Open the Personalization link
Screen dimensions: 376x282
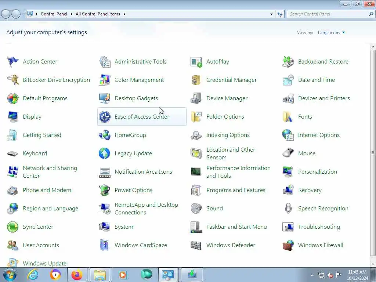click(318, 172)
